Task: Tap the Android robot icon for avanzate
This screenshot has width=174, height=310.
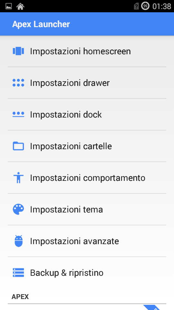Action: coord(19,241)
